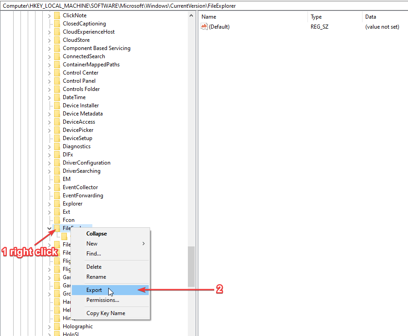Expand the ConnectedSearch tree node
408x336 pixels.
pyautogui.click(x=49, y=56)
